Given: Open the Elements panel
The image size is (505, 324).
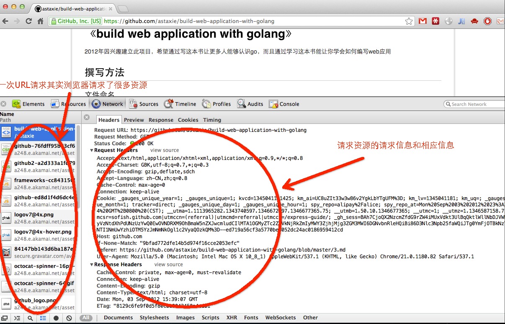Looking at the screenshot, I should pos(28,104).
